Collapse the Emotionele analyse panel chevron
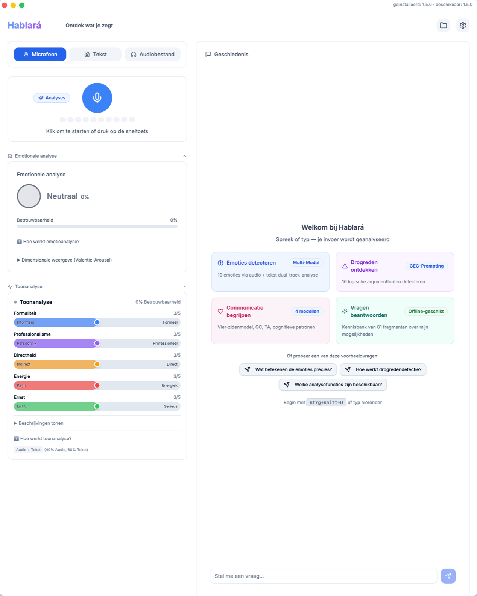 click(x=184, y=156)
